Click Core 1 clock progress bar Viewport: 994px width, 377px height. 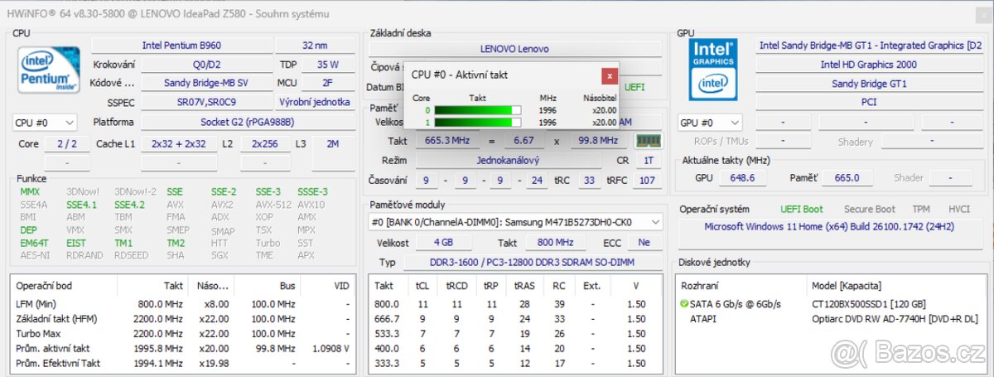(477, 122)
